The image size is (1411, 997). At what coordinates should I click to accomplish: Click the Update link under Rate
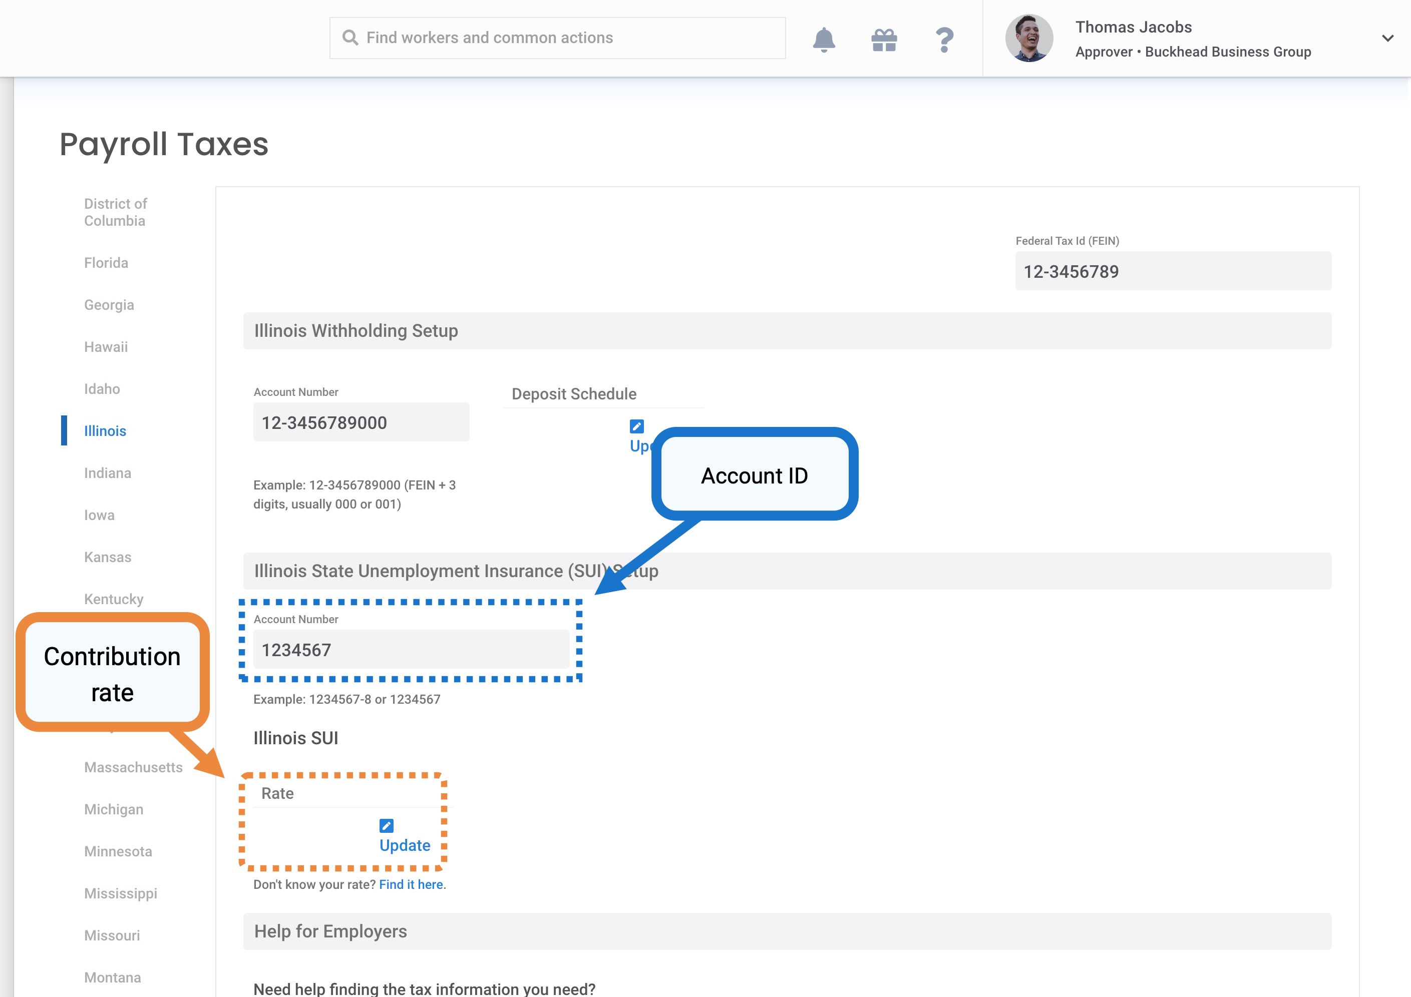pyautogui.click(x=405, y=845)
